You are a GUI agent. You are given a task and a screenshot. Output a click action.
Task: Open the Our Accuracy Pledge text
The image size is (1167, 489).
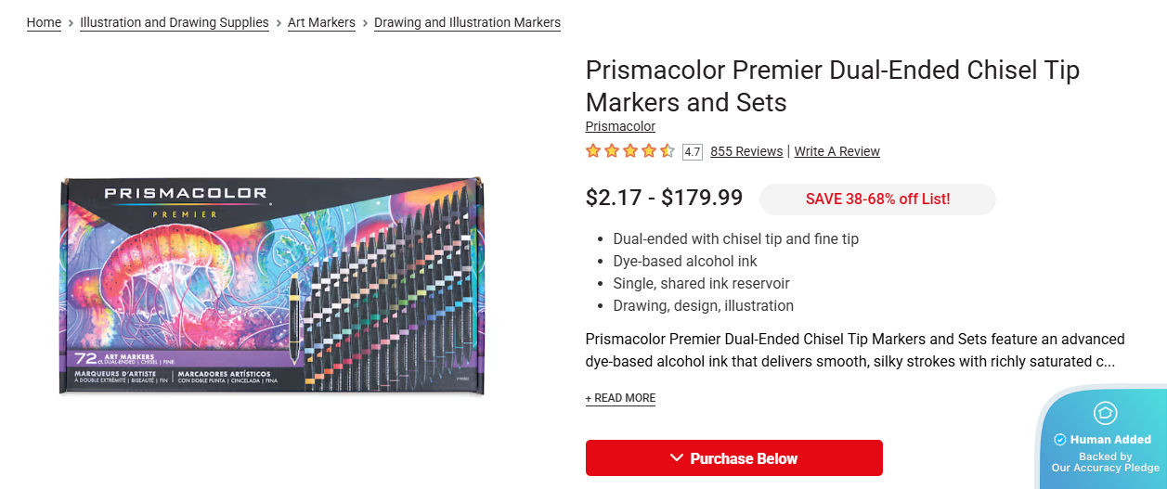(x=1105, y=468)
